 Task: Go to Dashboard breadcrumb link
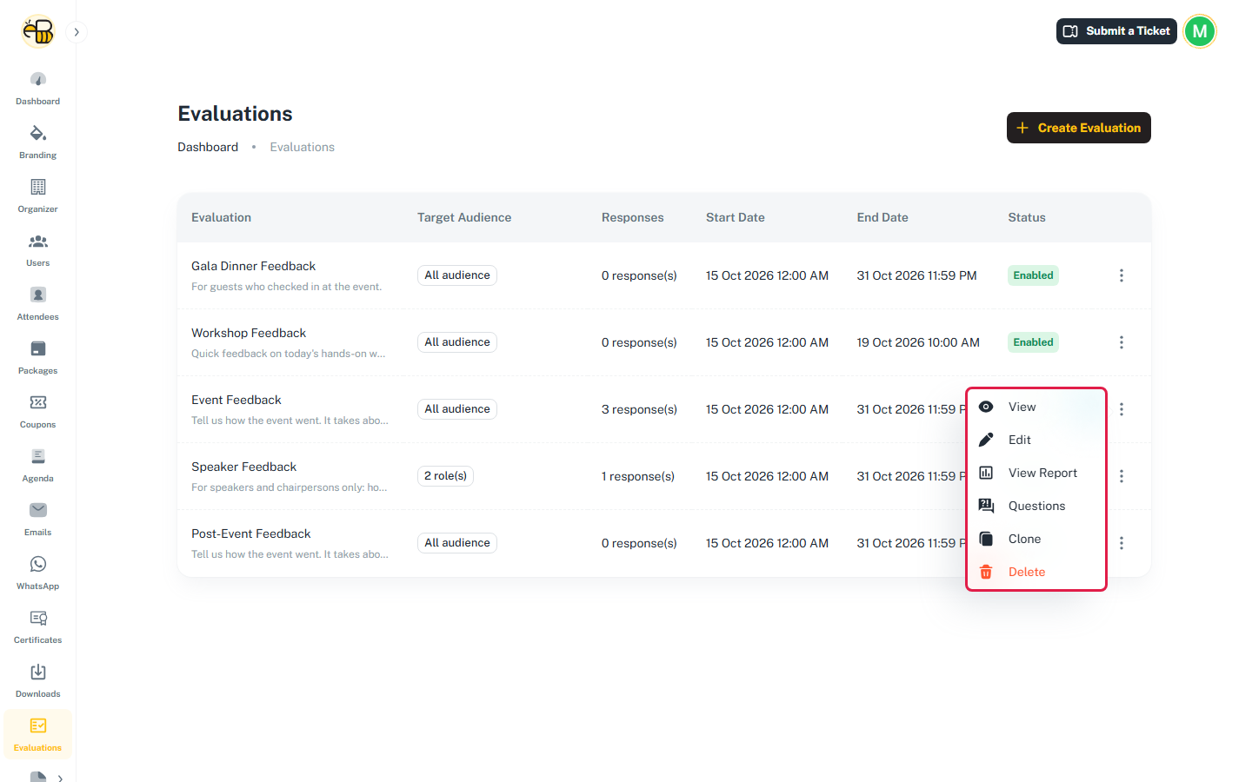tap(208, 147)
